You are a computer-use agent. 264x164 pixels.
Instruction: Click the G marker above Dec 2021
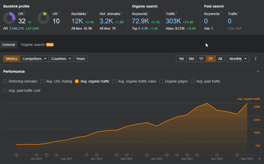point(97,155)
